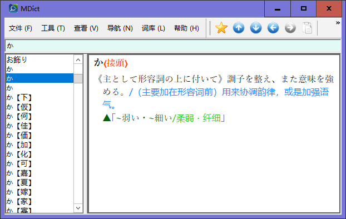Go to previous entry with up arrow
Screen dimensions: 346x219
pos(239,28)
